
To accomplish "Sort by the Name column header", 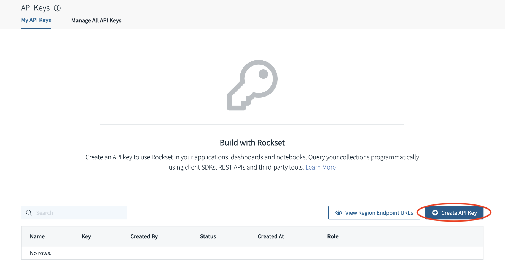I will 37,236.
